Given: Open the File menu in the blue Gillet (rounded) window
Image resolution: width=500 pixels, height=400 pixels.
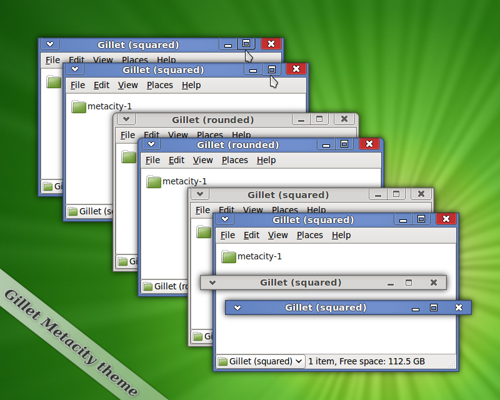Looking at the screenshot, I should (x=152, y=160).
